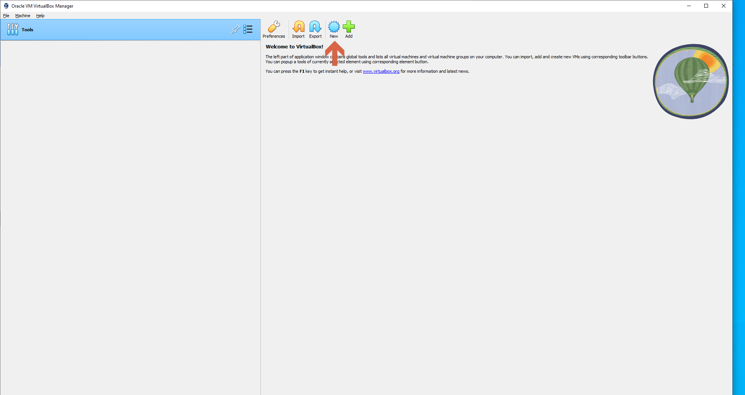The image size is (745, 395).
Task: Click the Oracle VM VirtualBox Manager title
Action: coord(42,6)
